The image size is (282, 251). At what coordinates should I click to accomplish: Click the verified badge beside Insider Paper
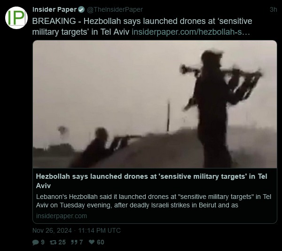coord(81,9)
